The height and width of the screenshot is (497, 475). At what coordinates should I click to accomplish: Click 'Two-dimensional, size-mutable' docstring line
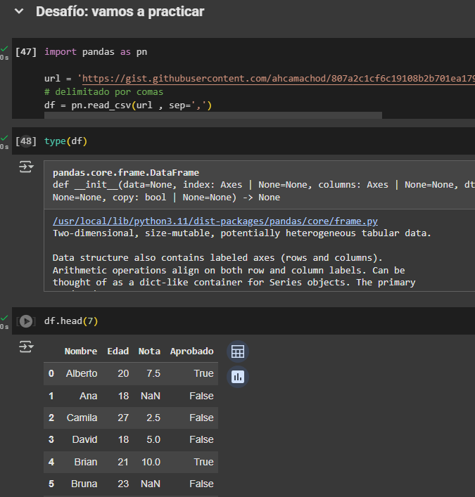point(242,233)
